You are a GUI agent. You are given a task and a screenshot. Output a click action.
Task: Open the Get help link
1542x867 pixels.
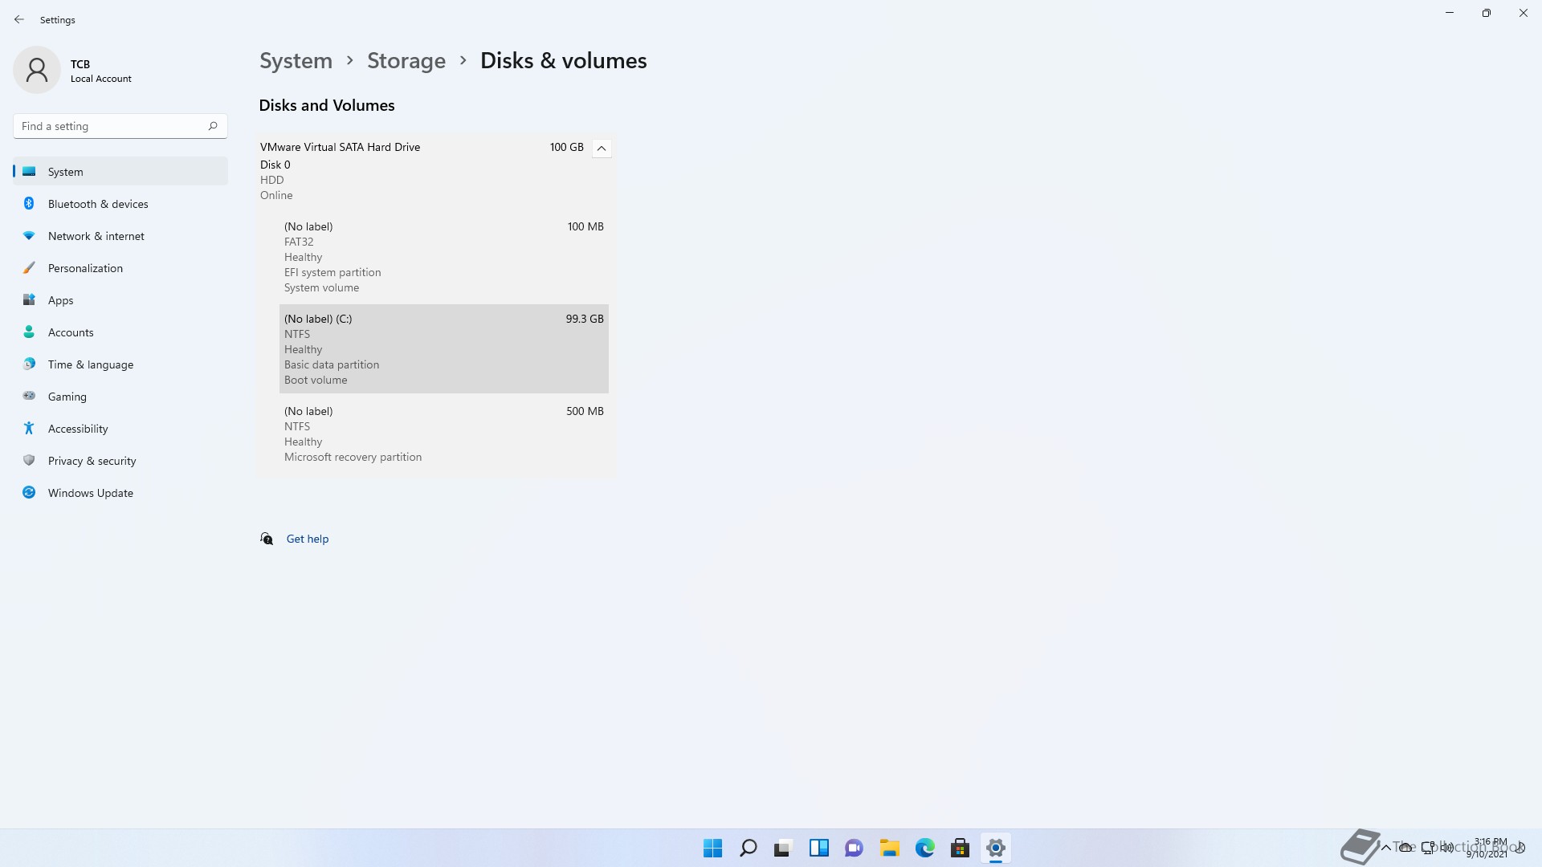[308, 539]
